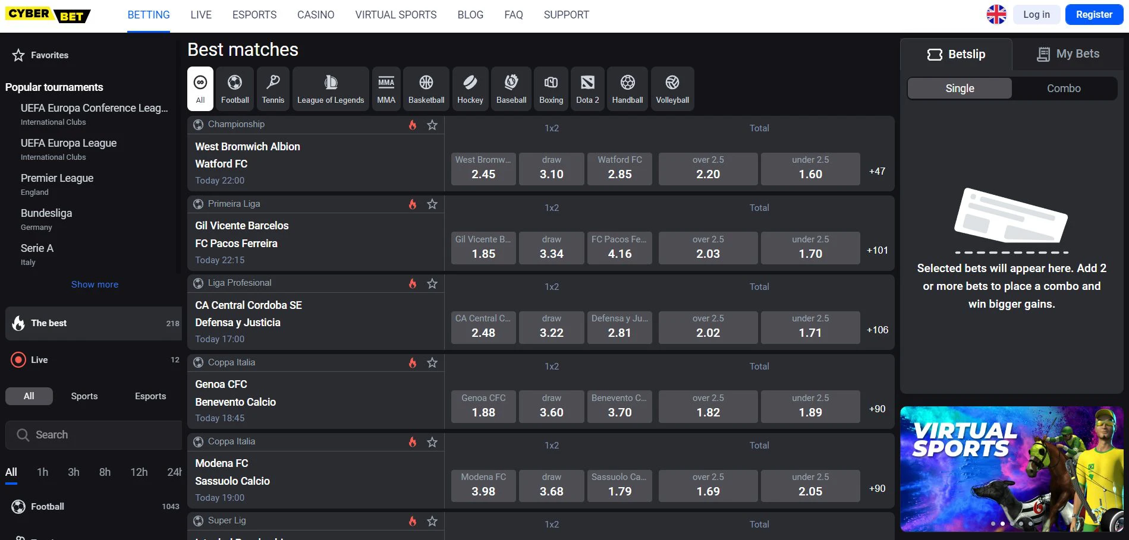Image resolution: width=1129 pixels, height=540 pixels.
Task: Select the All sports filter icon
Action: [x=200, y=89]
